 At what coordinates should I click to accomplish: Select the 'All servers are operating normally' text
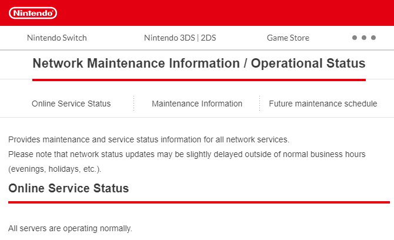(x=70, y=228)
